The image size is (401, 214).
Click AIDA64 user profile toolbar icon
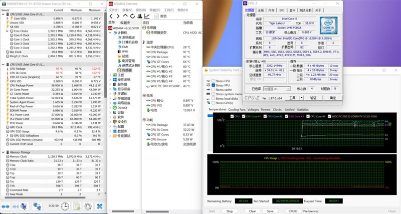click(140, 16)
